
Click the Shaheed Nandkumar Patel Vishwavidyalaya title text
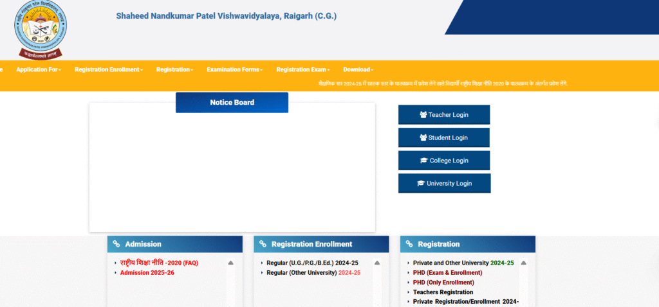pos(226,16)
